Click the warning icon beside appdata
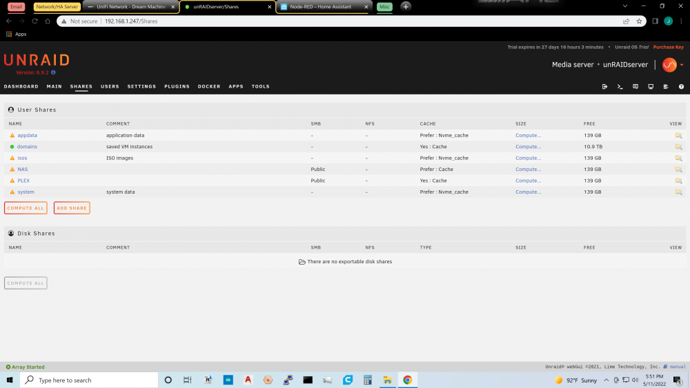The height and width of the screenshot is (388, 690). coord(12,135)
